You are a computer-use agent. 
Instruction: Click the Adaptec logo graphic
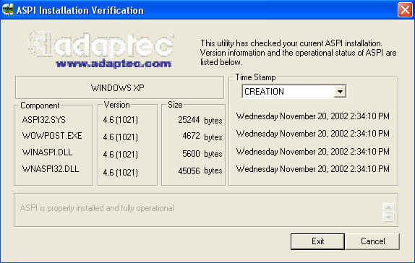click(x=101, y=45)
